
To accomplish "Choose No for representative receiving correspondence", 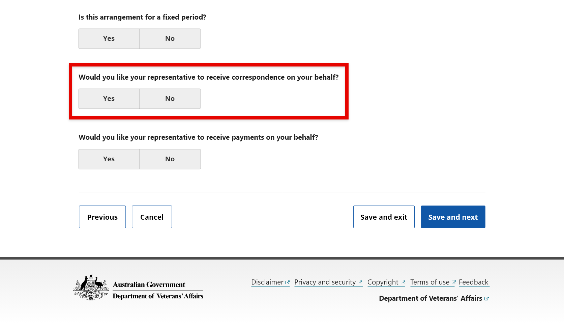I will click(x=170, y=99).
